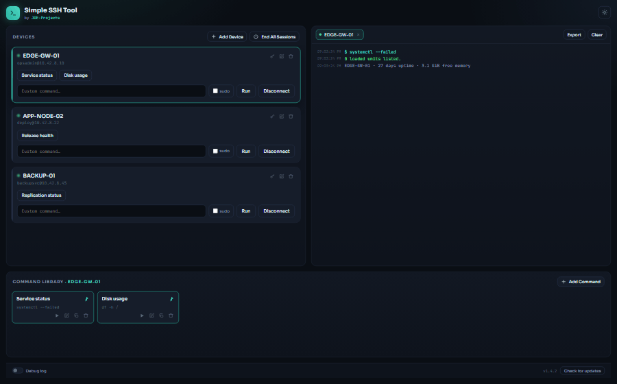This screenshot has width=617, height=384.
Task: End all SSH sessions
Action: [275, 36]
